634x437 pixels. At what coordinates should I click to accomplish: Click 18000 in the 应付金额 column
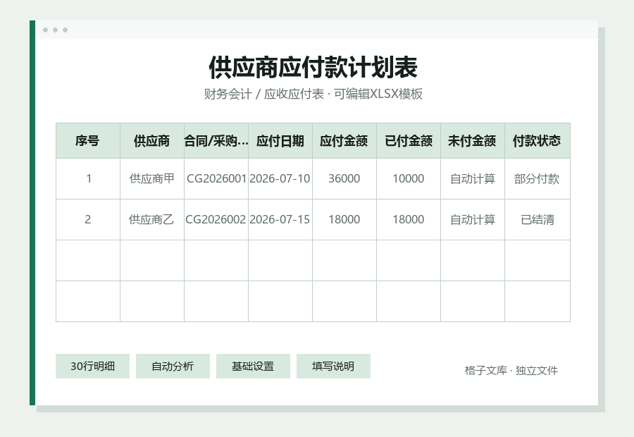pyautogui.click(x=344, y=220)
